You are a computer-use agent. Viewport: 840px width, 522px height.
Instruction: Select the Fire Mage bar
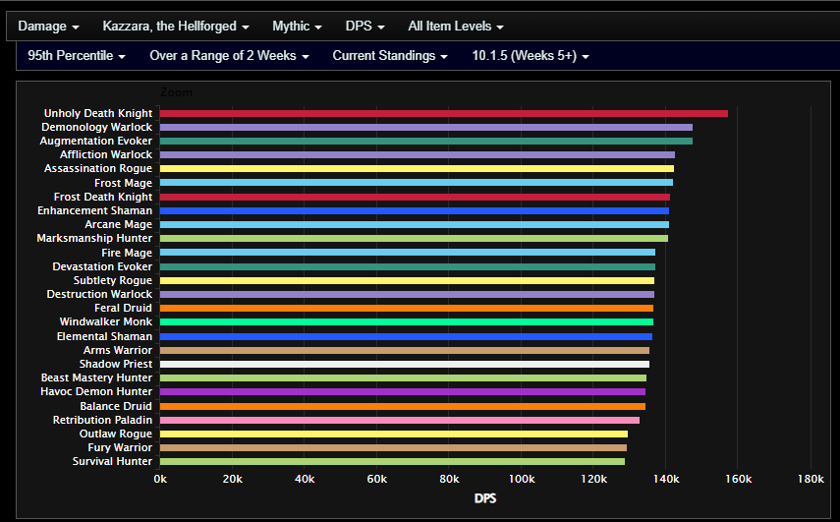tap(407, 253)
